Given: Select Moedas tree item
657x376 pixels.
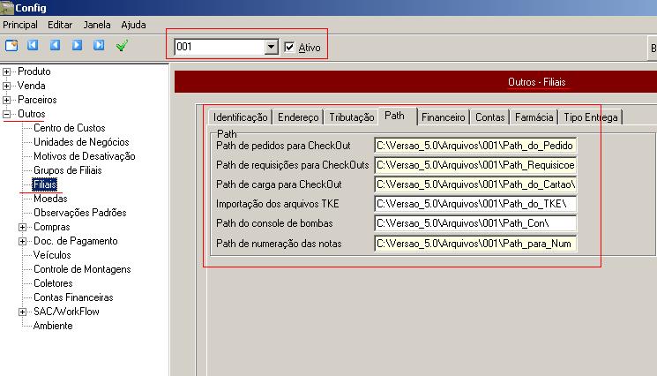Looking at the screenshot, I should 50,199.
